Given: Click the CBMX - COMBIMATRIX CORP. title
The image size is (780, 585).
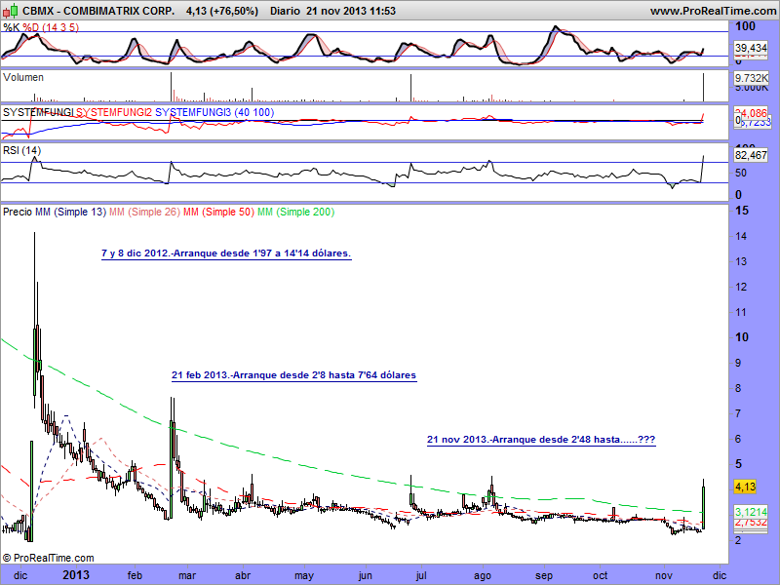Looking at the screenshot, I should click(98, 11).
